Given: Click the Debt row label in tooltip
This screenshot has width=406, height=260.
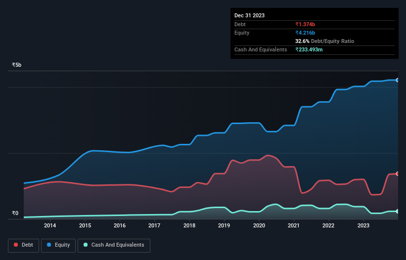Looking at the screenshot, I should coord(240,24).
